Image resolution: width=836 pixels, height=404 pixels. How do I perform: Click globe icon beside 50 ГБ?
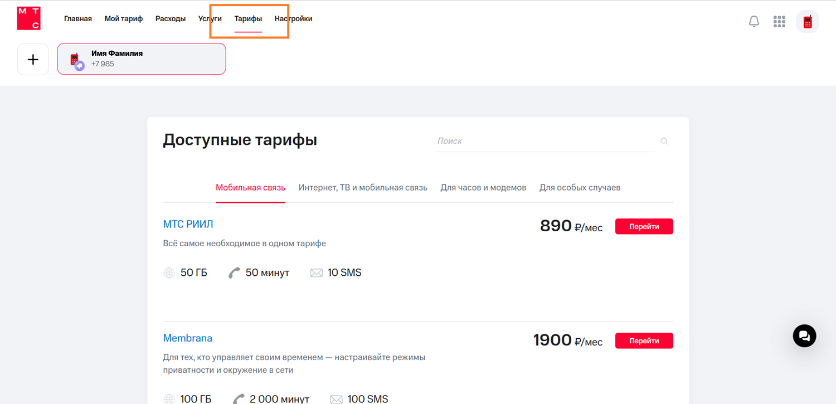tap(169, 272)
